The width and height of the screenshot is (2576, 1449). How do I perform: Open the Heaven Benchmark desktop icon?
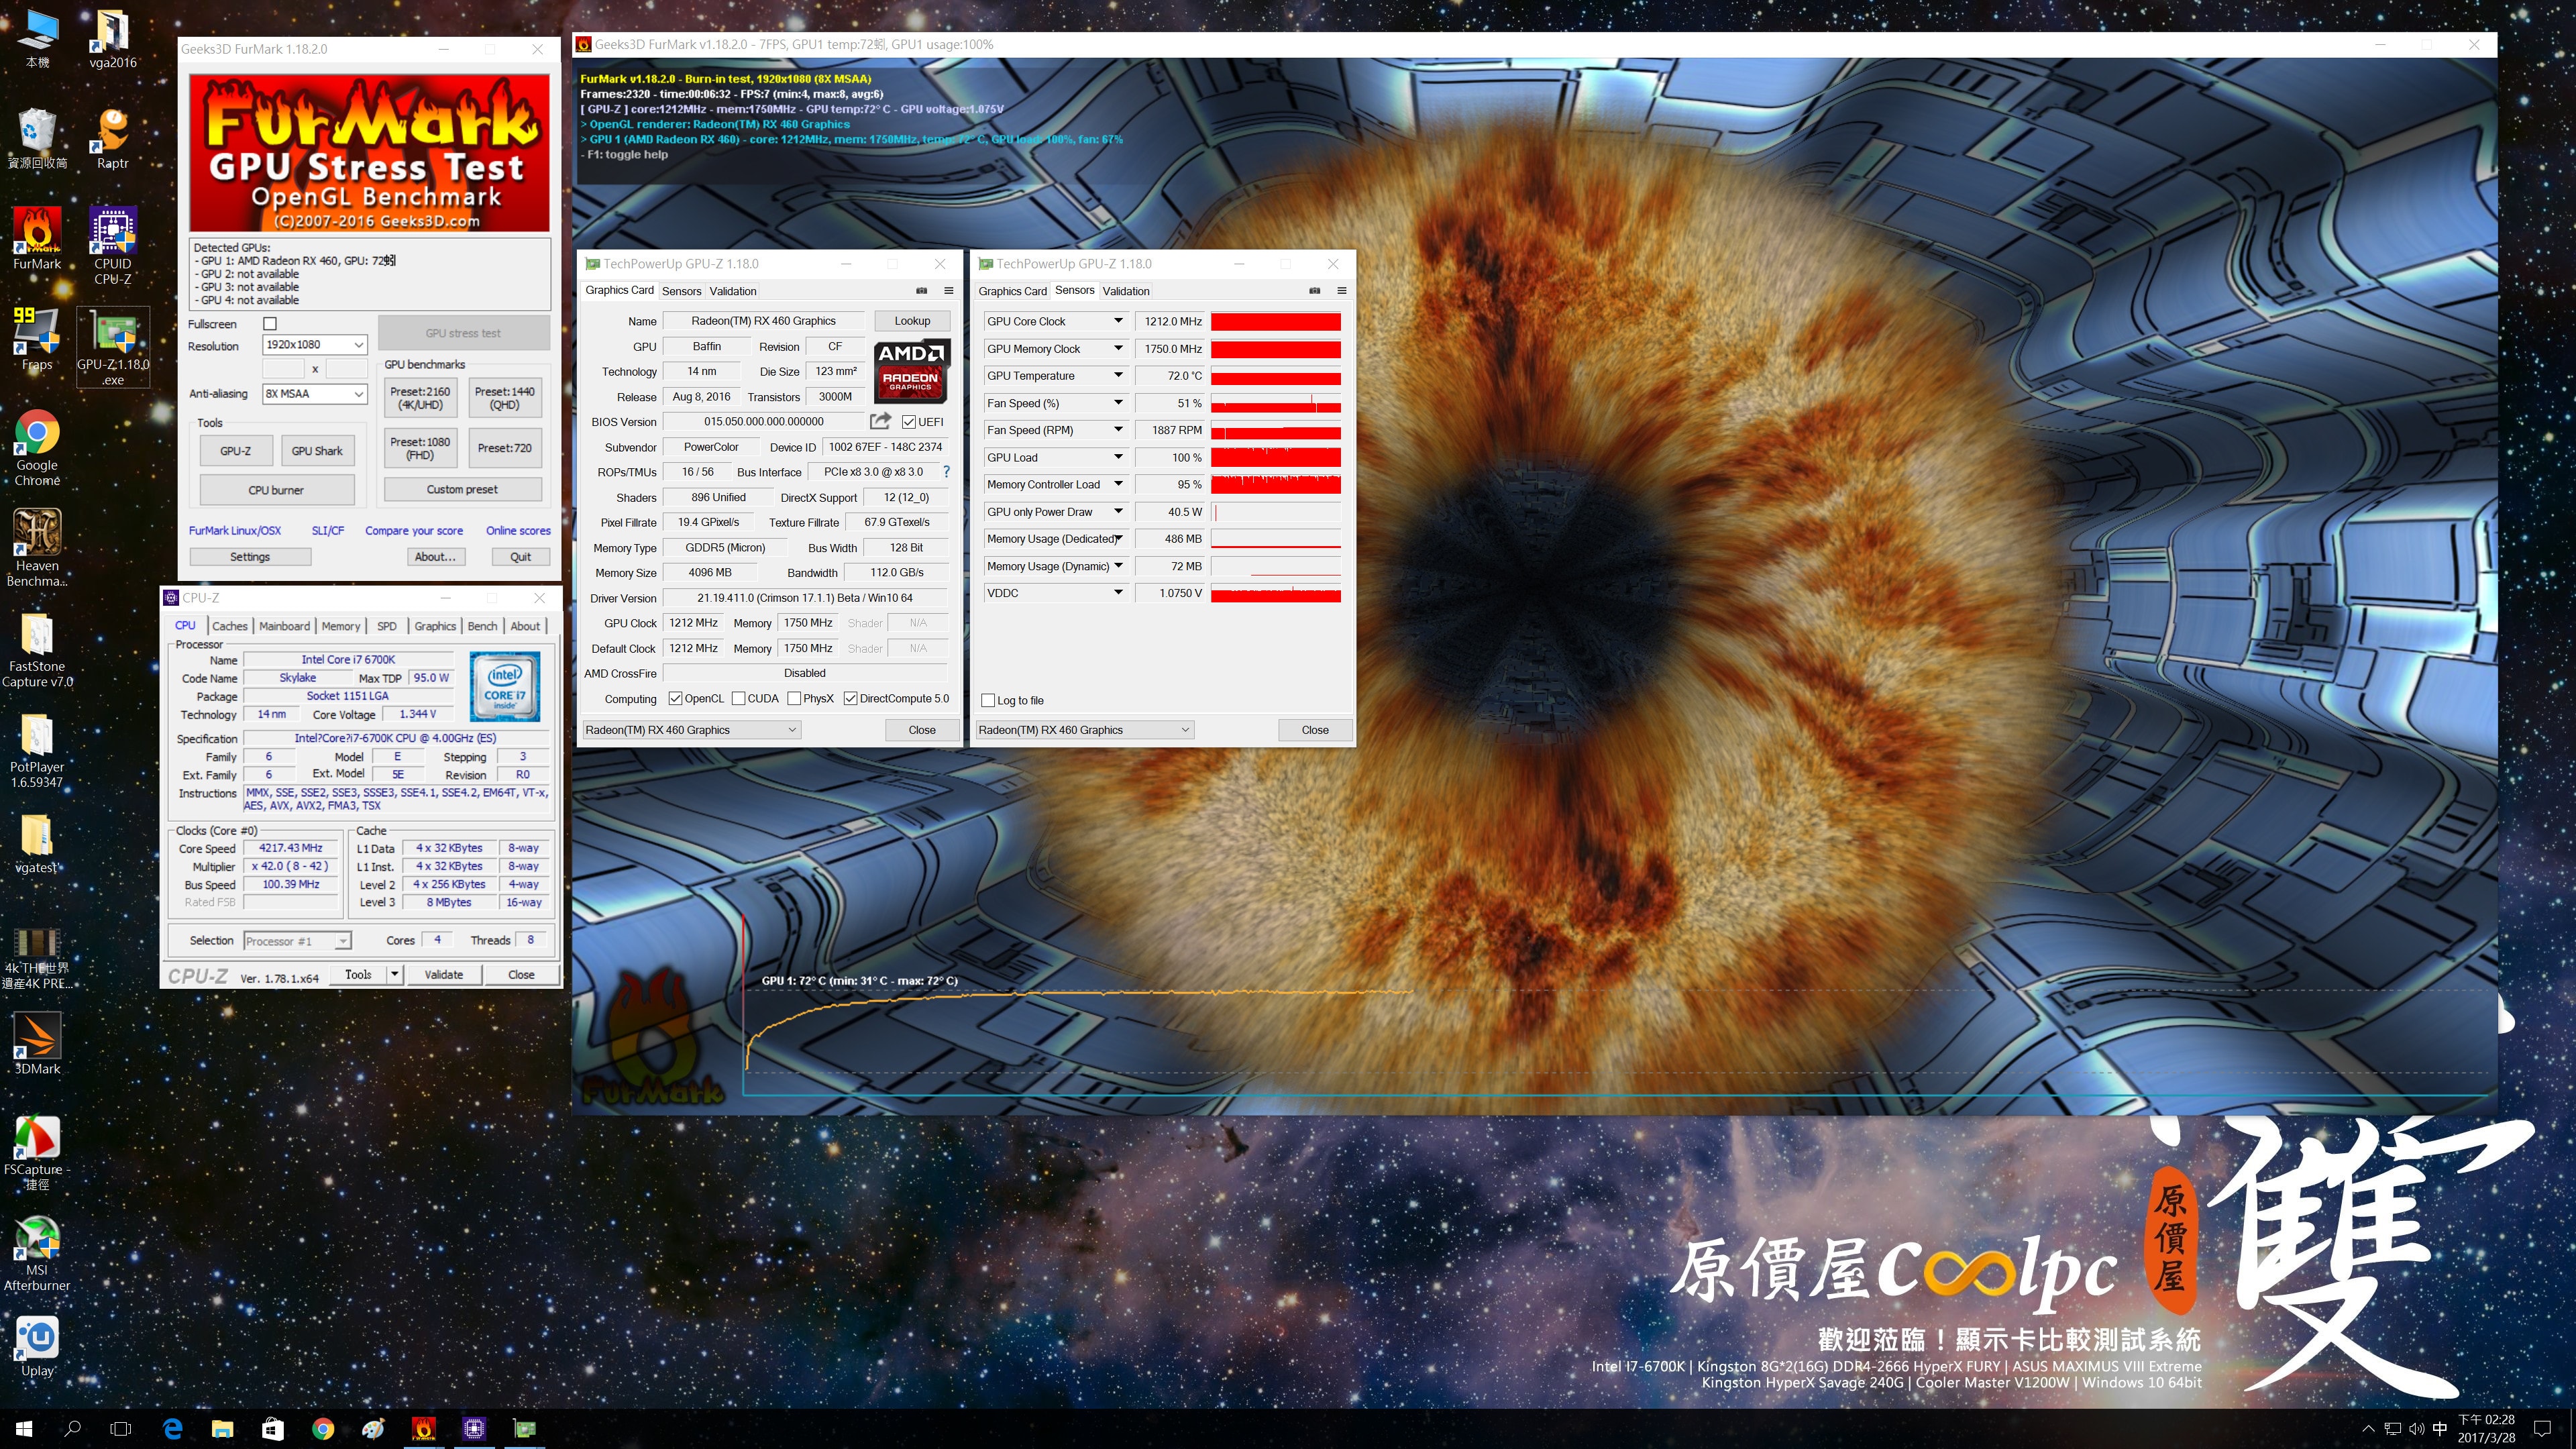pyautogui.click(x=37, y=548)
